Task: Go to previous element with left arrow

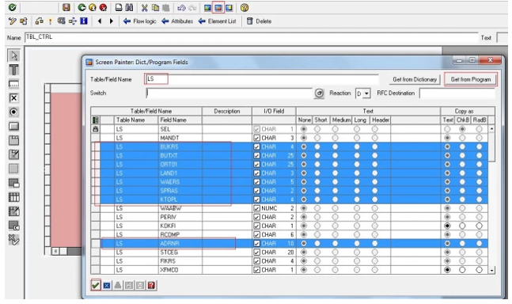Action: [x=100, y=21]
